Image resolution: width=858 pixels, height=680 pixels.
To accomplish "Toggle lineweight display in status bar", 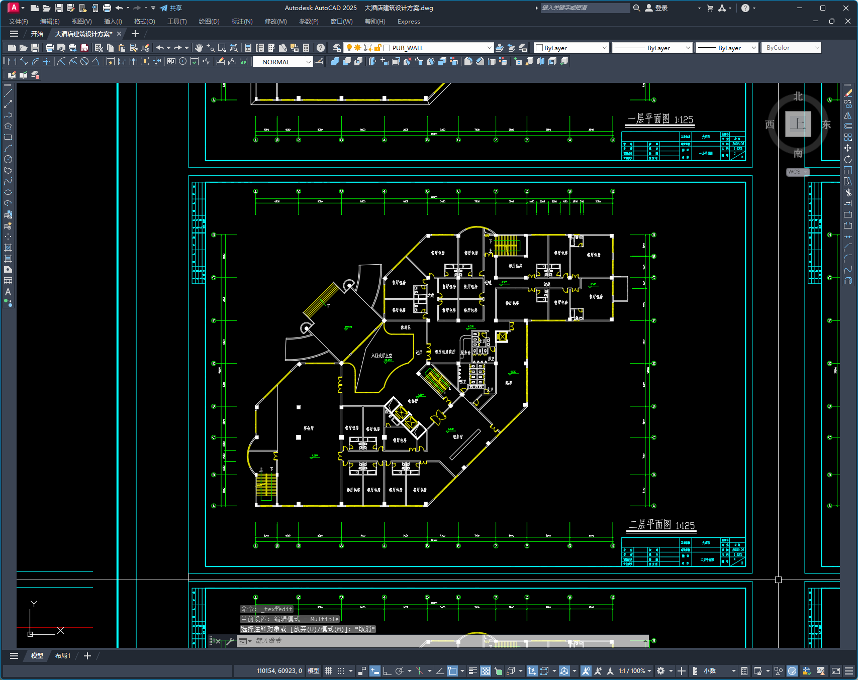I will 473,671.
